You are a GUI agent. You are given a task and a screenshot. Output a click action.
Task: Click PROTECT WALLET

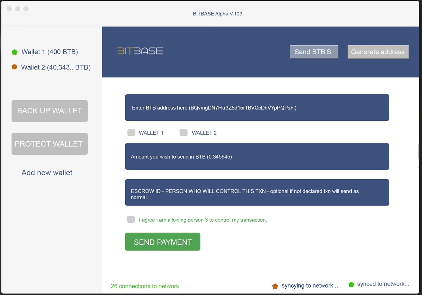pos(49,143)
